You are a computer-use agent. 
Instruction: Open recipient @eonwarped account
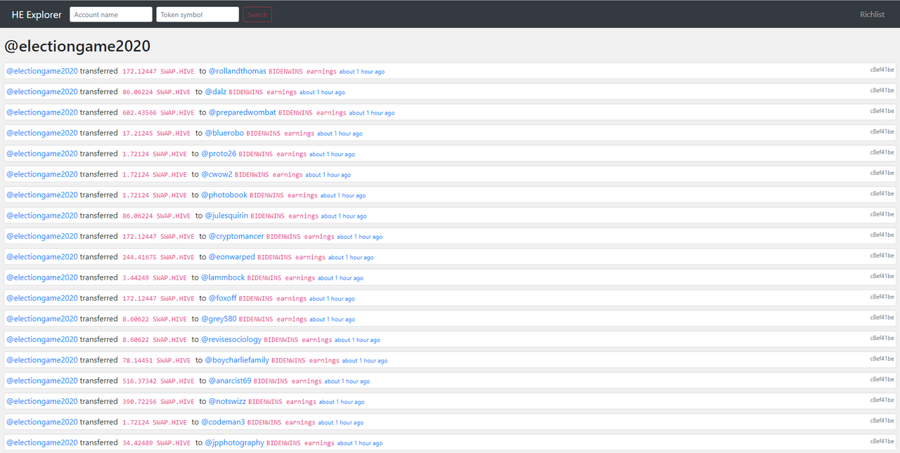(x=232, y=257)
